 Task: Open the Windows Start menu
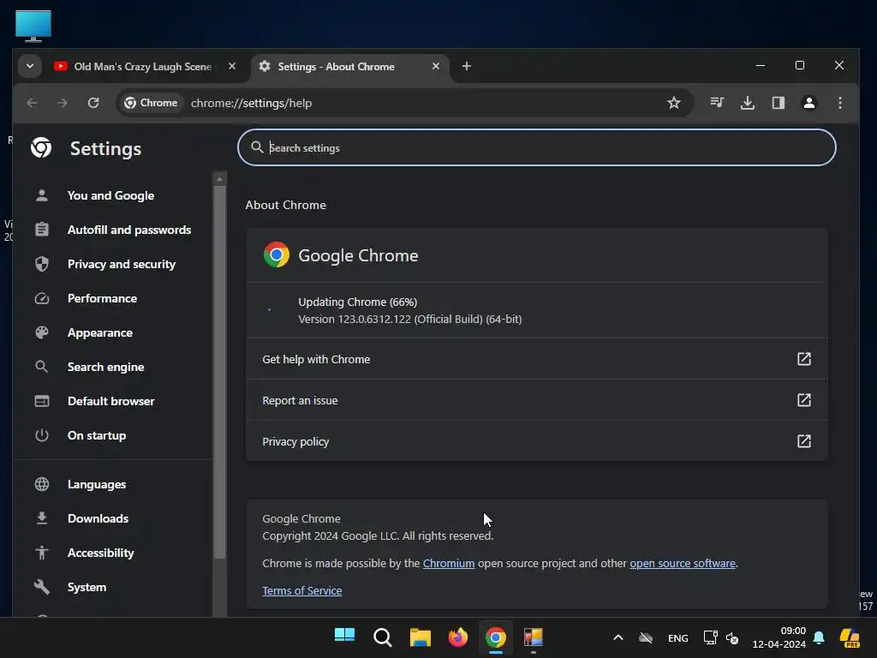coord(344,637)
